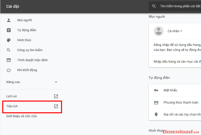Click the person icon beside Mọi người
The image size is (201, 135).
click(8, 20)
